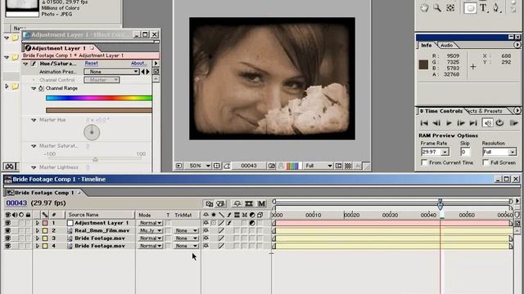524x294 pixels.
Task: Toggle the transparency grid icon
Action: (348, 166)
